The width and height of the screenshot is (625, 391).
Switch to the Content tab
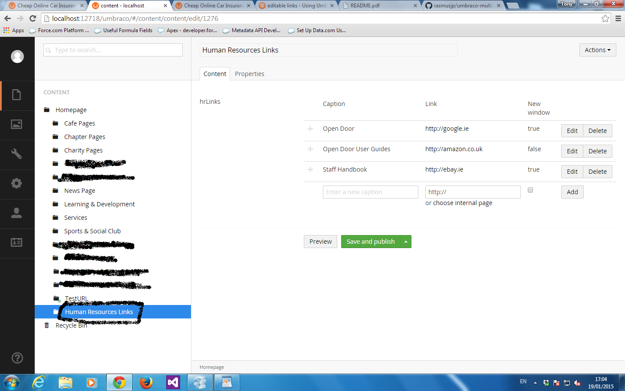click(215, 74)
